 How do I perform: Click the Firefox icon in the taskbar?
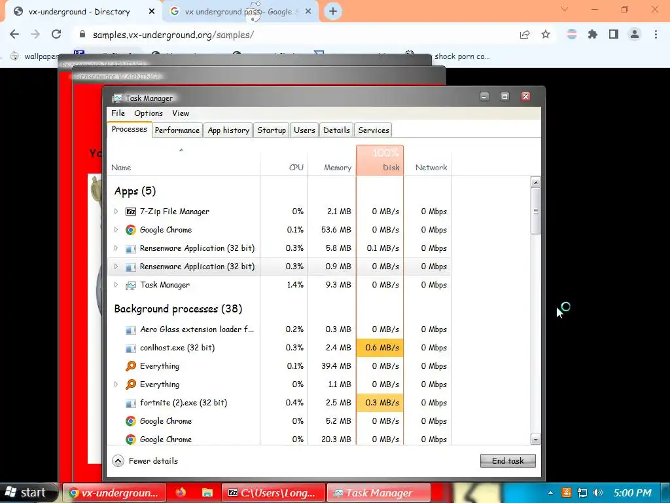pyautogui.click(x=181, y=493)
